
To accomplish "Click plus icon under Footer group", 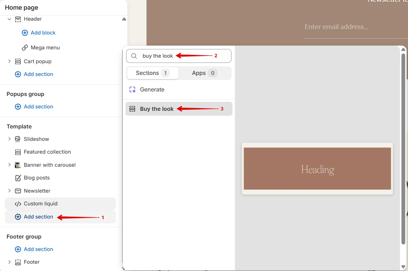I will (18, 249).
